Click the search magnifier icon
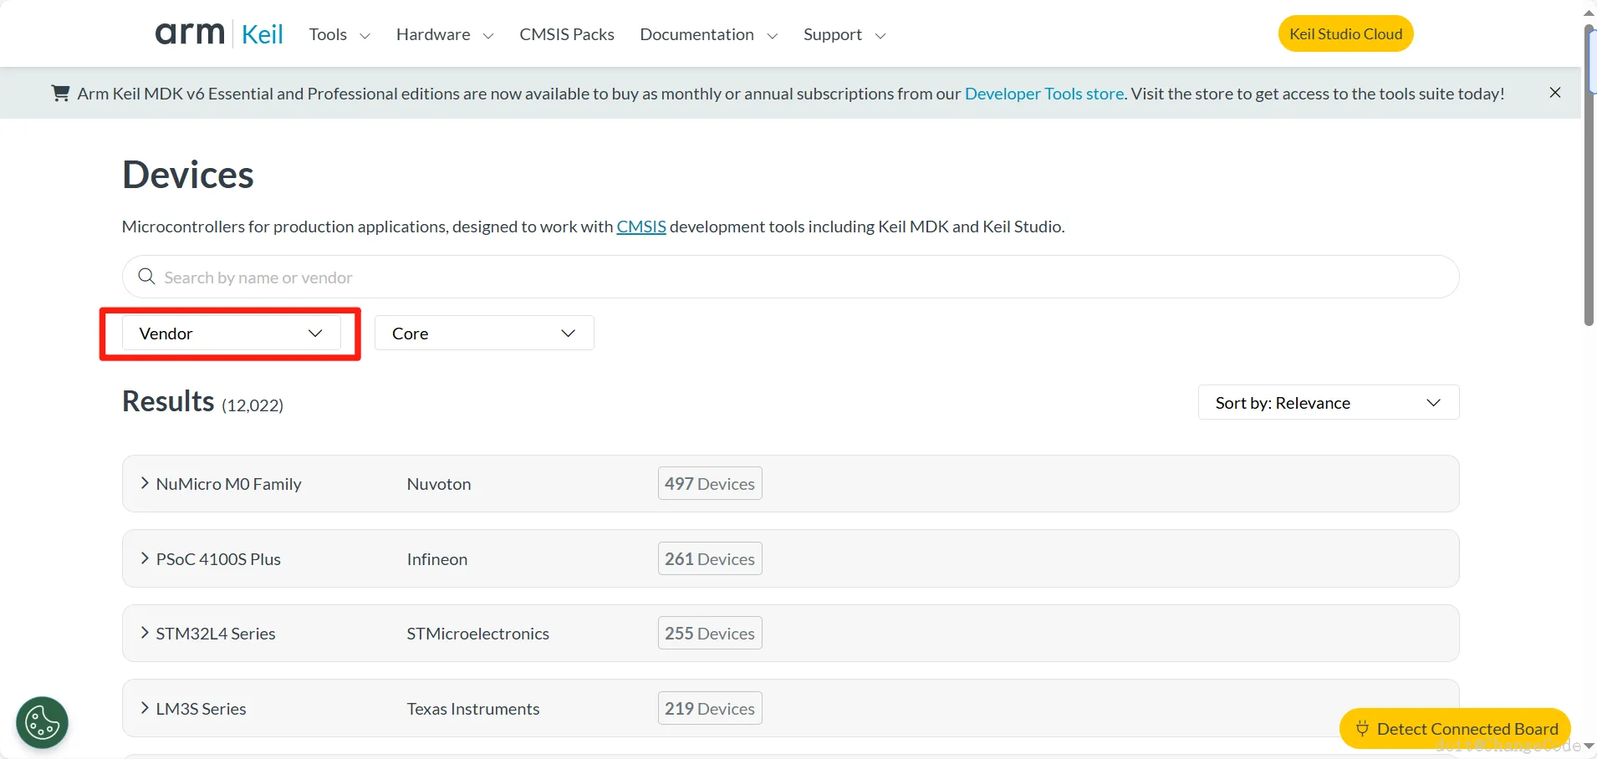Screen dimensions: 1597x759 click(x=146, y=277)
